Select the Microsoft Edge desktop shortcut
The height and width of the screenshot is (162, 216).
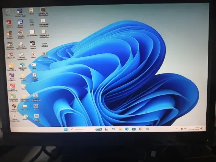tap(22, 67)
